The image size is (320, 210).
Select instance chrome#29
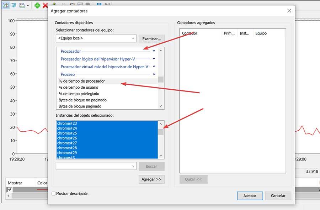pos(107,153)
